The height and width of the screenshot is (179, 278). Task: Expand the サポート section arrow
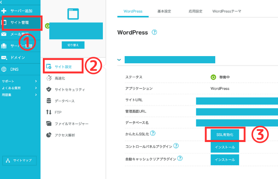coord(36,81)
